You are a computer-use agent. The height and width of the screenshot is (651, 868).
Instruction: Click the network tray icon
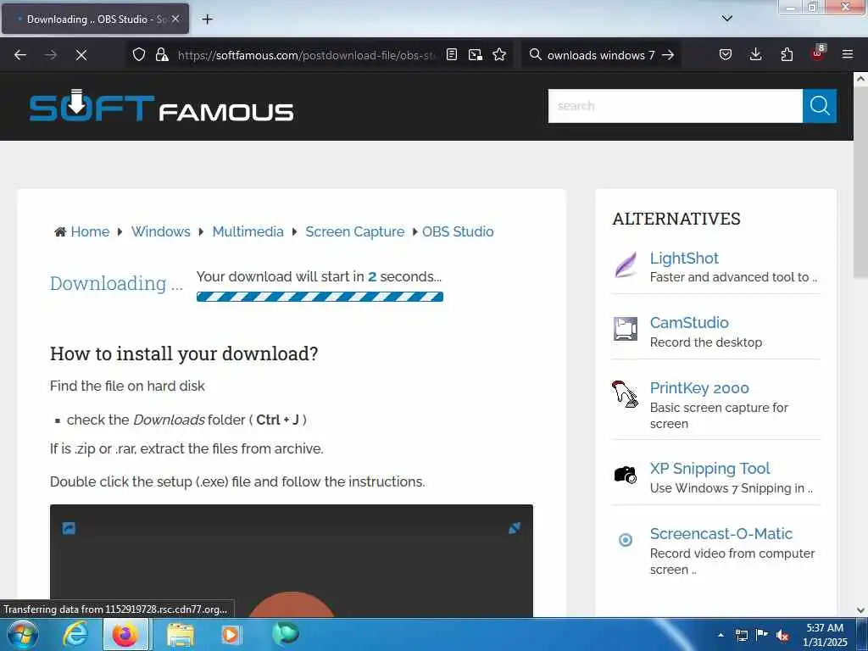coord(742,635)
